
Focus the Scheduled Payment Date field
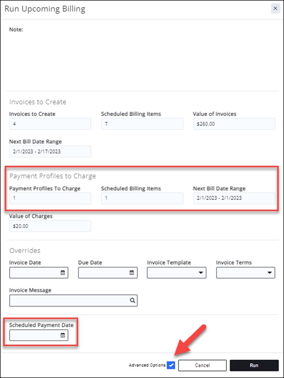coord(34,335)
